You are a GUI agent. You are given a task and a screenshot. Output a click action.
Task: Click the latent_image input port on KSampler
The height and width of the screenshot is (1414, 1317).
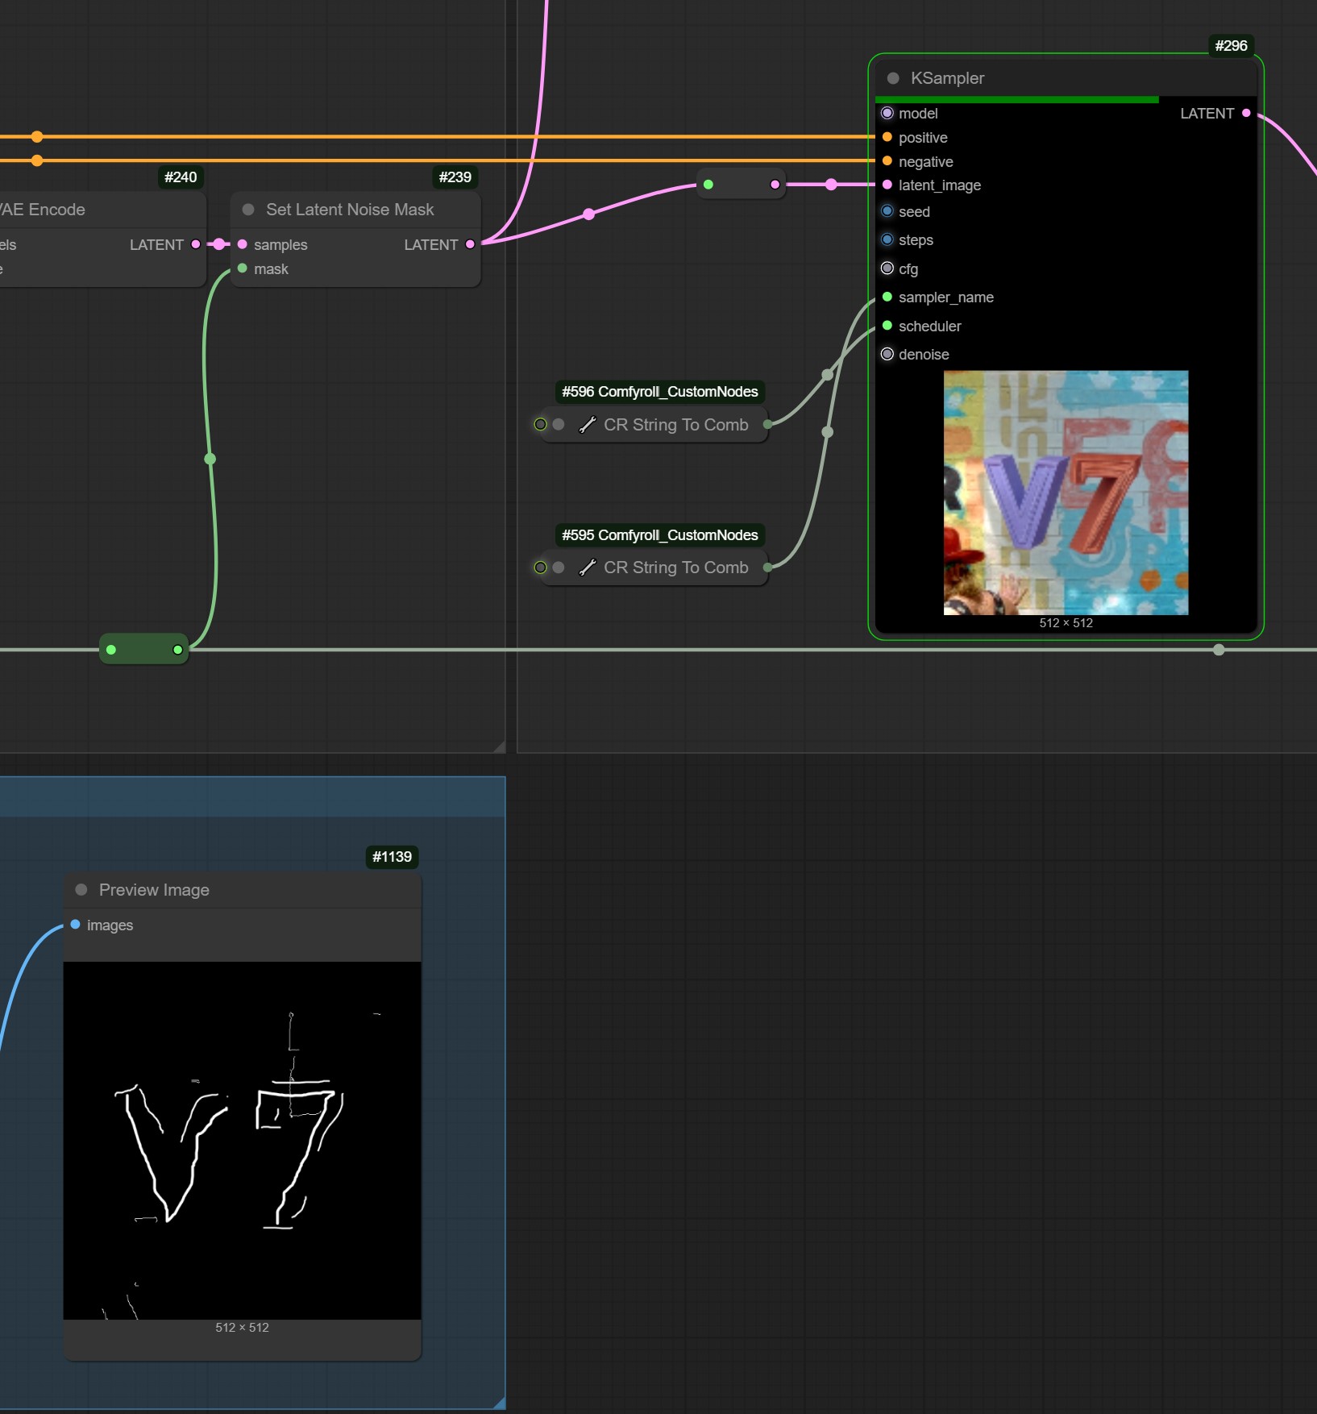point(887,185)
